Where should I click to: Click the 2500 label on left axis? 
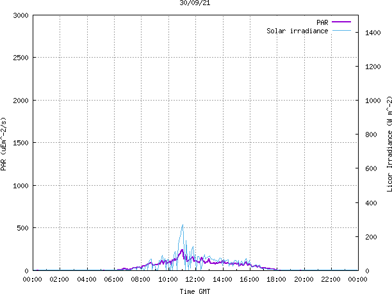(x=20, y=58)
